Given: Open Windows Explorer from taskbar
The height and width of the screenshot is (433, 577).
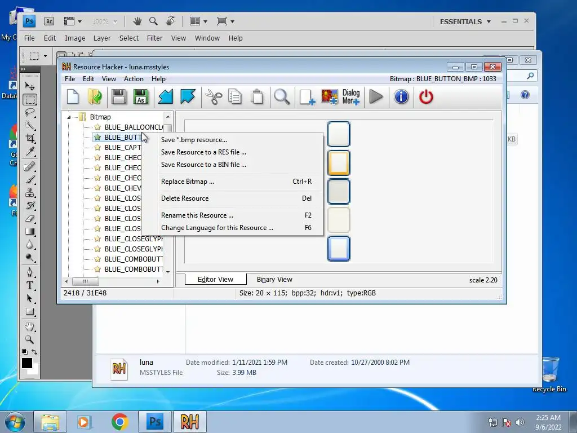Looking at the screenshot, I should click(x=50, y=422).
